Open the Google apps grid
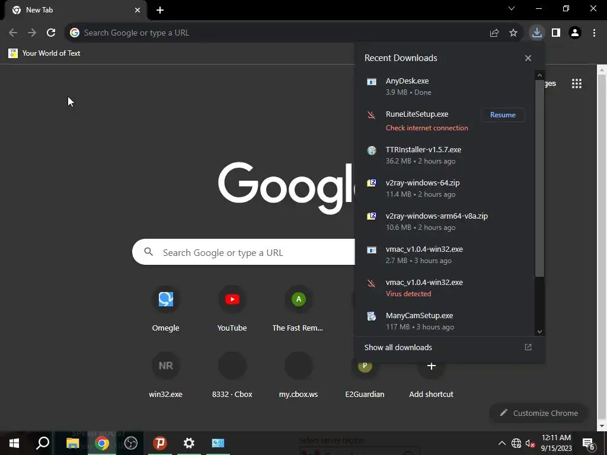607x455 pixels. (x=577, y=84)
